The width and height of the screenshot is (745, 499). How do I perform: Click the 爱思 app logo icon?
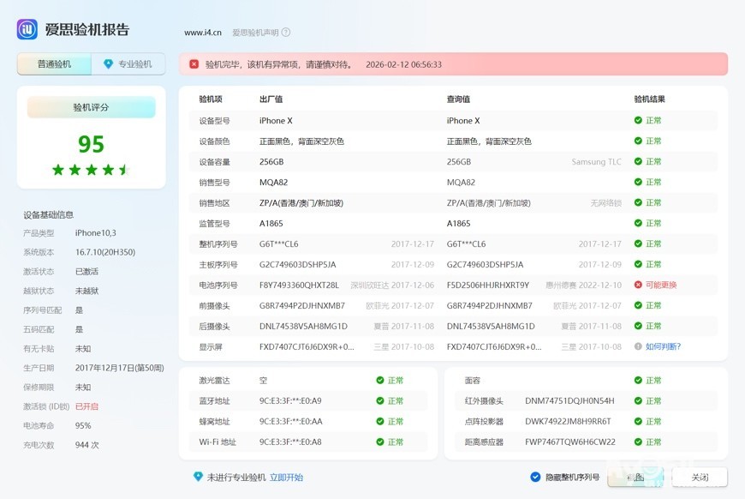tap(27, 30)
